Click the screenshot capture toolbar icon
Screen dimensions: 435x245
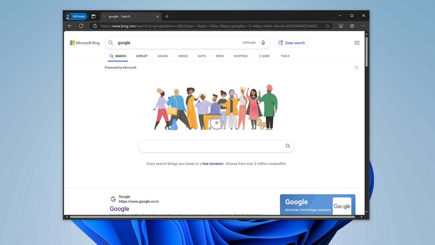pyautogui.click(x=341, y=26)
